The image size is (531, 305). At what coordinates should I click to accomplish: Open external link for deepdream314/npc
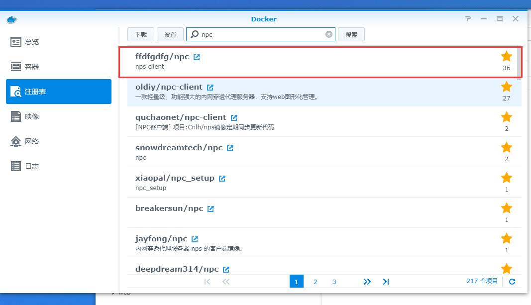226,270
